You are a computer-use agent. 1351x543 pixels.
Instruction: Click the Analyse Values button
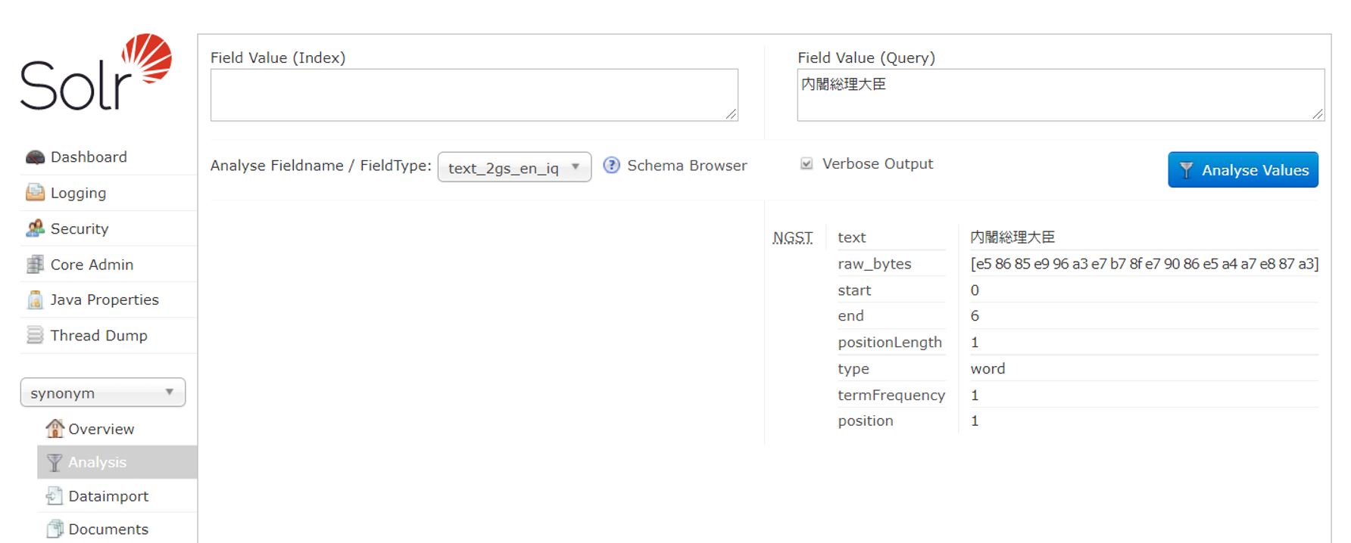pos(1243,170)
